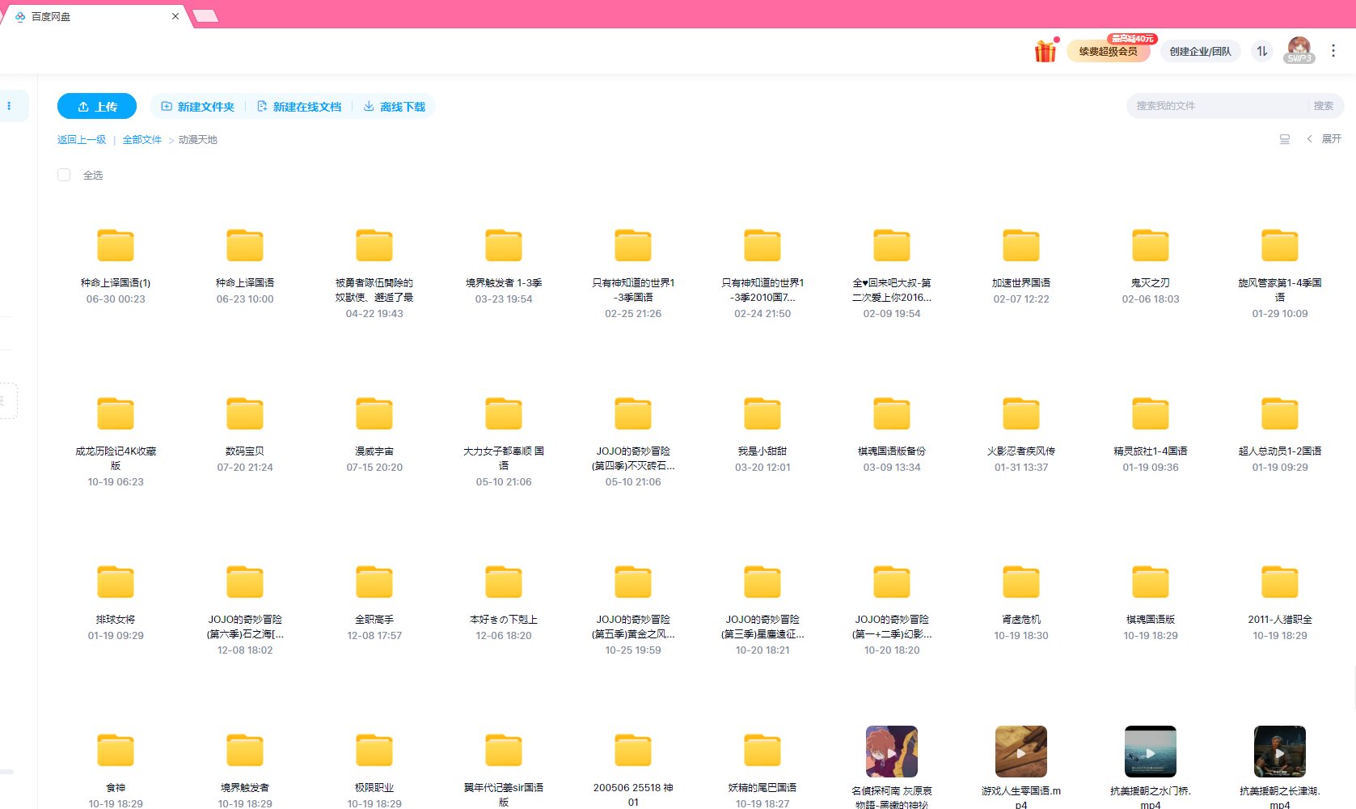
Task: Click the 搜索 search button
Action: [x=1324, y=106]
